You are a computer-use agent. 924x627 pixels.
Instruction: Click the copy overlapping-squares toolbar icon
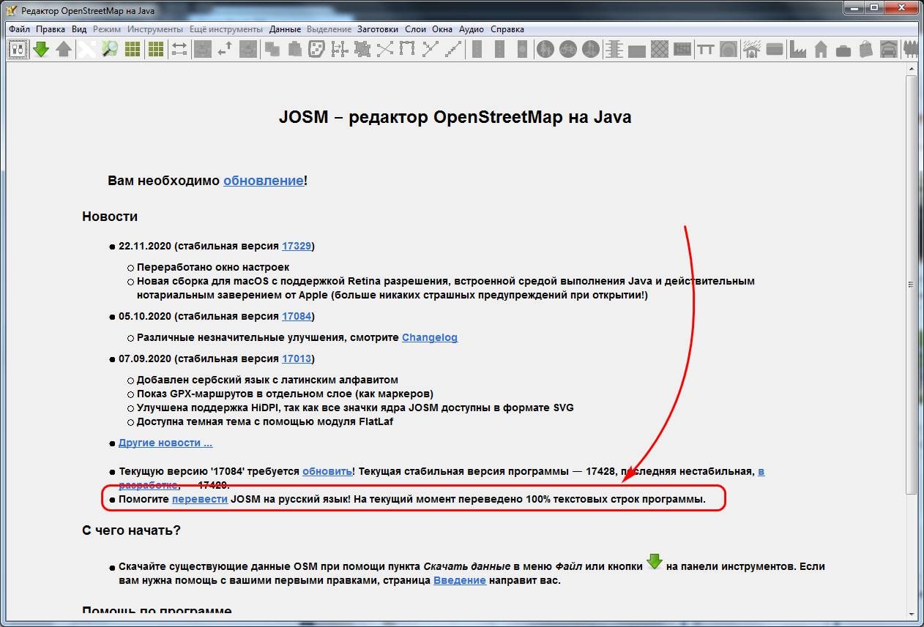point(272,49)
